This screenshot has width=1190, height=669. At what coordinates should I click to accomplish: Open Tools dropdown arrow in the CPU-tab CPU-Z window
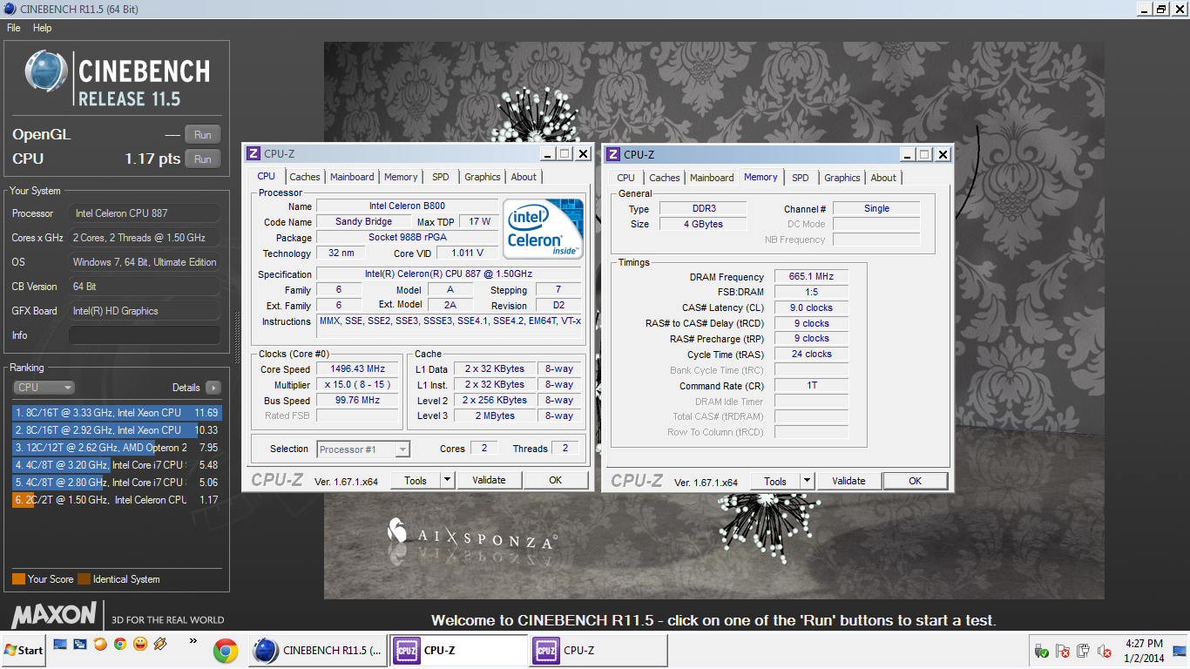coord(447,480)
